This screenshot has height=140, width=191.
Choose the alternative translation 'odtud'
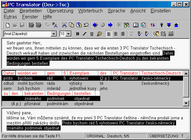(9, 83)
